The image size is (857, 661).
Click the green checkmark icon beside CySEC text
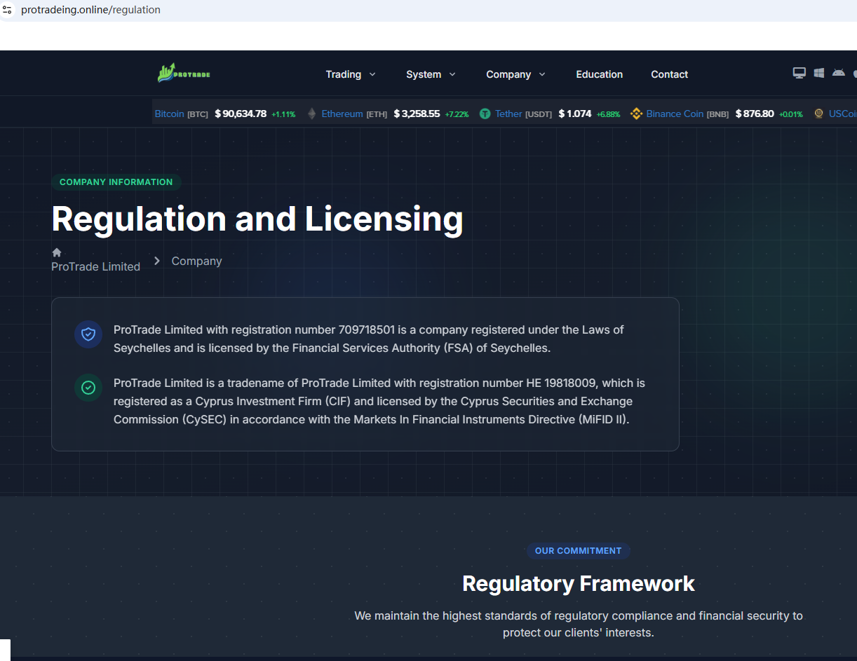pyautogui.click(x=88, y=388)
